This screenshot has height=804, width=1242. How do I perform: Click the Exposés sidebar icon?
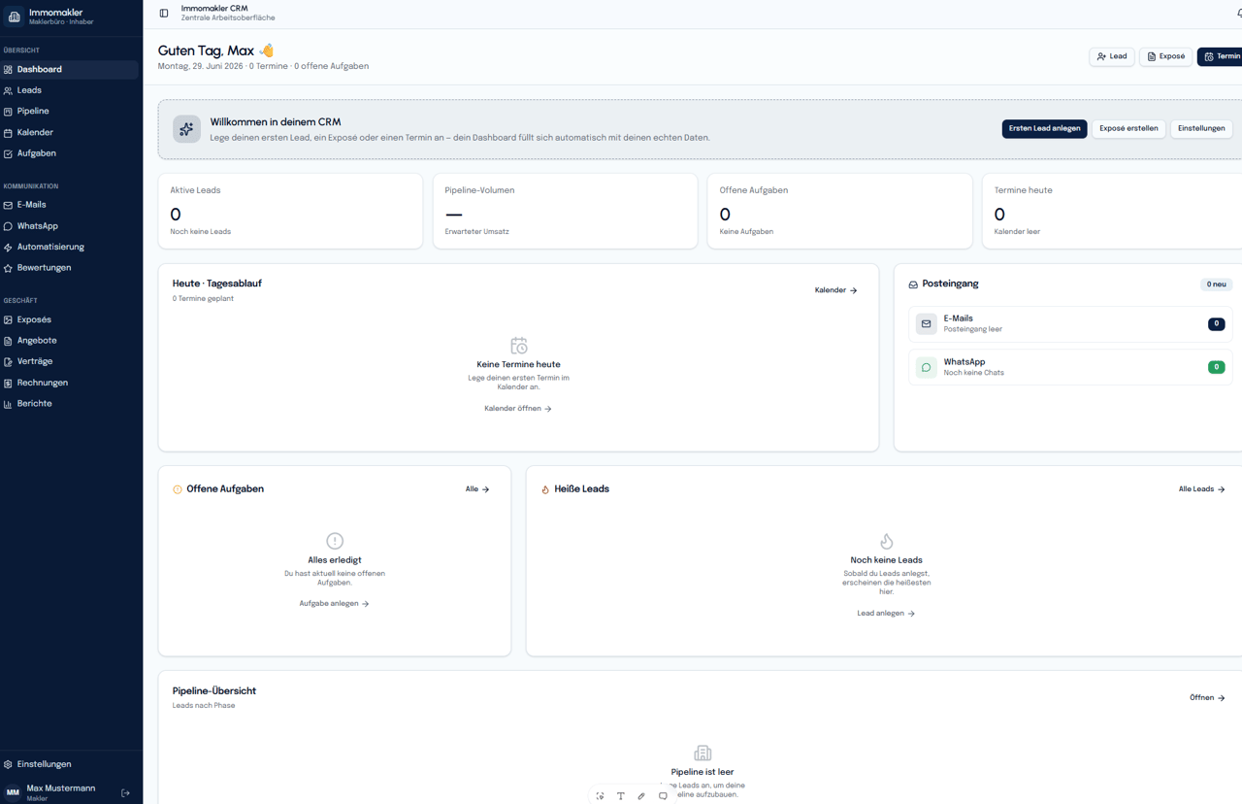(x=8, y=319)
